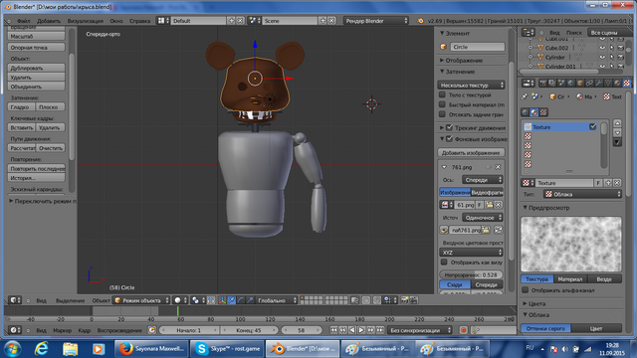Viewport: 637px width, 358px height.
Task: Open the XYZ color space dropdown
Action: [471, 252]
